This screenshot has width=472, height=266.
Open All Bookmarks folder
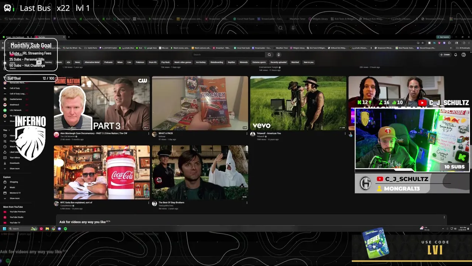click(464, 48)
